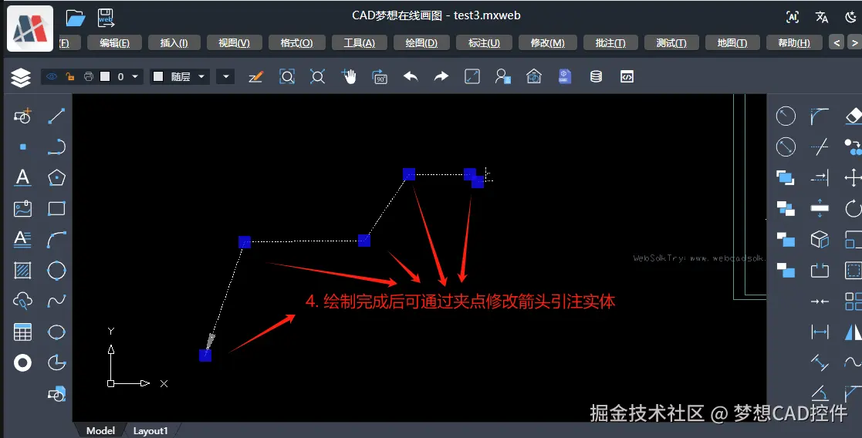The width and height of the screenshot is (862, 438).
Task: Expand the layer 0 dropdown
Action: point(135,76)
